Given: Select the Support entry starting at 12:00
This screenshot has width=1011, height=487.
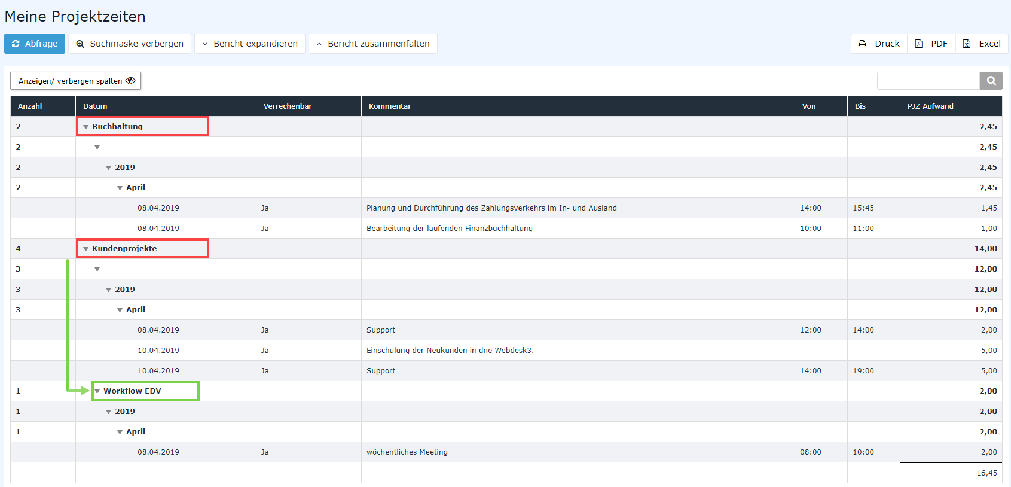Looking at the screenshot, I should pyautogui.click(x=381, y=330).
